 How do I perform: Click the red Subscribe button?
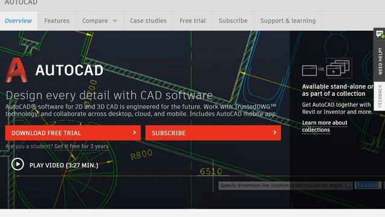(213, 133)
